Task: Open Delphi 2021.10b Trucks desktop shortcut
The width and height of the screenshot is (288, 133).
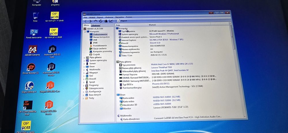Action: tap(48, 108)
